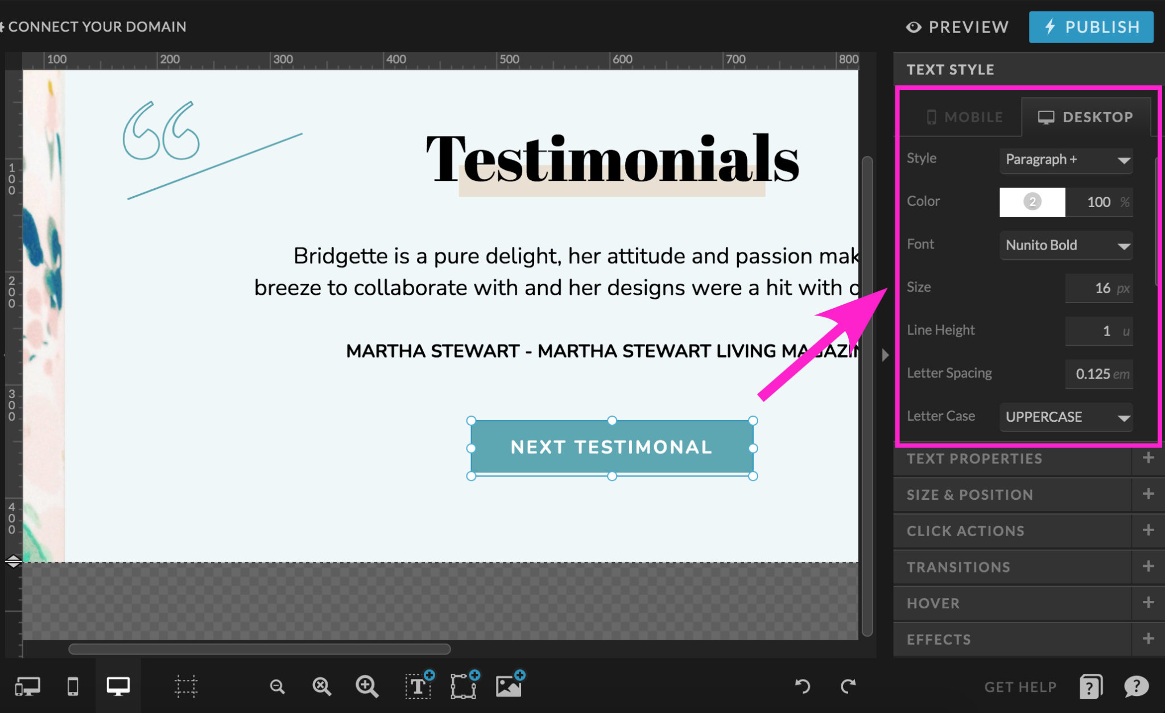Switch to desktop monitor view in bottom bar

[x=118, y=686]
